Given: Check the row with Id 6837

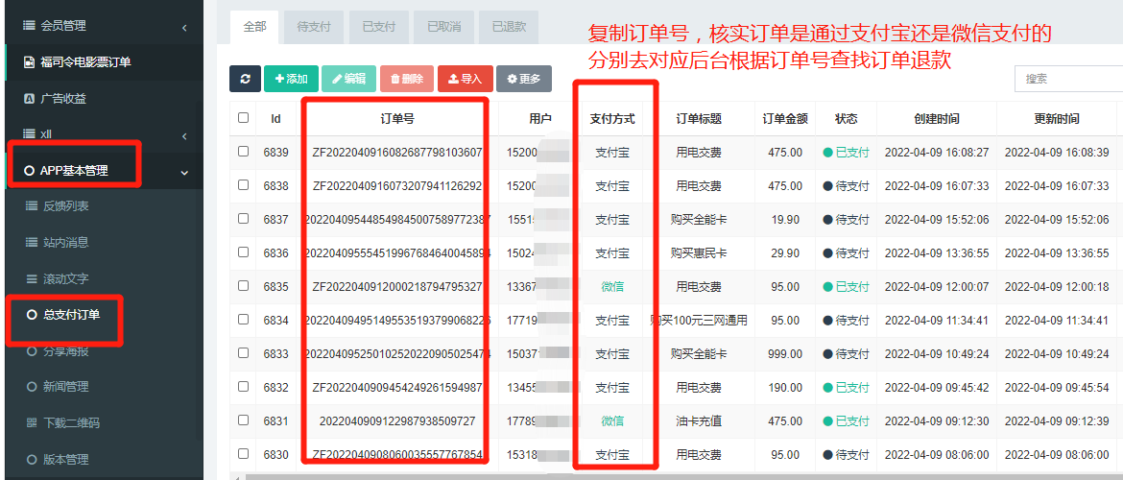Looking at the screenshot, I should point(244,219).
